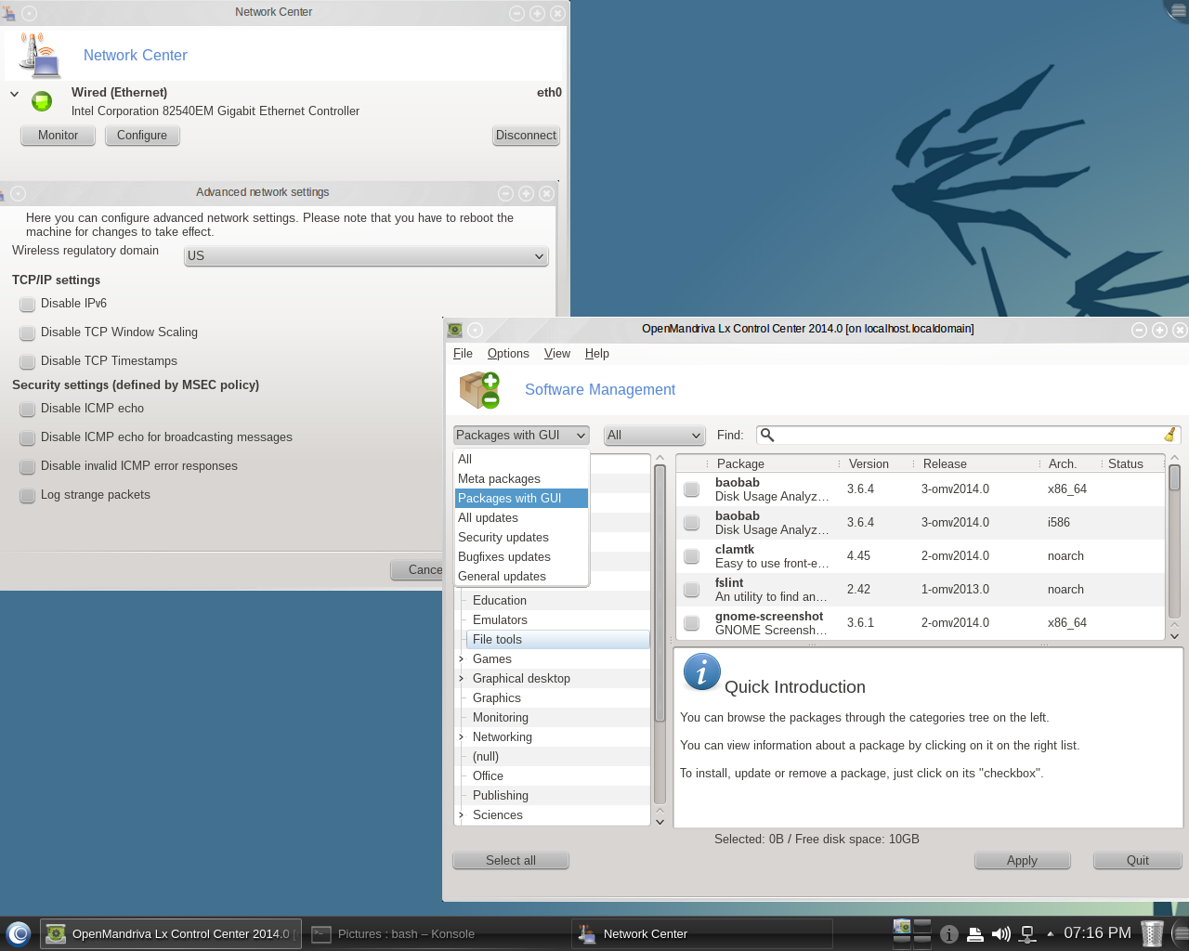1189x951 pixels.
Task: Choose 'Security updates' from filter list
Action: [x=521, y=538]
